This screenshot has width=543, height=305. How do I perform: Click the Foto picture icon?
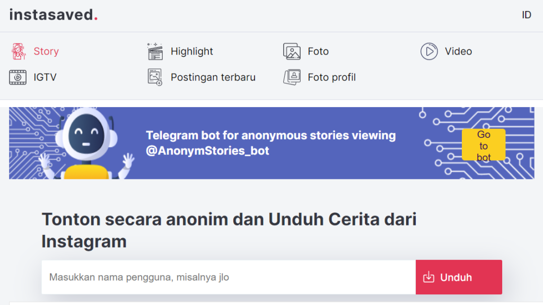tap(292, 51)
